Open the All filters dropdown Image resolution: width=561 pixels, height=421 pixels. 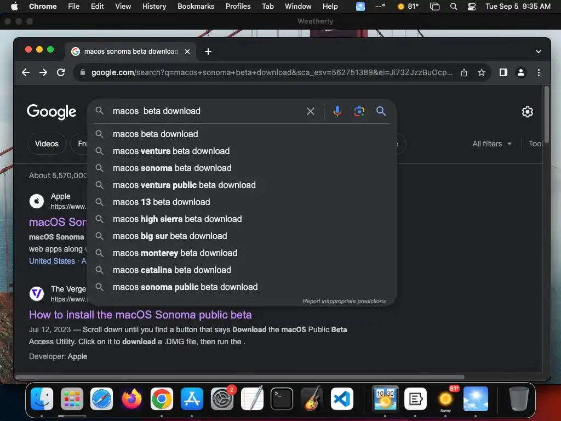point(491,144)
